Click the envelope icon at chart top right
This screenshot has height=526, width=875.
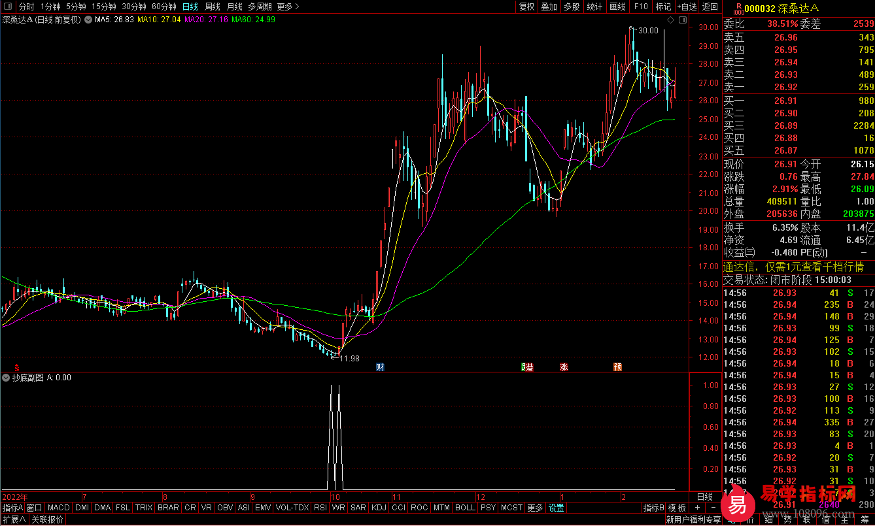point(683,21)
